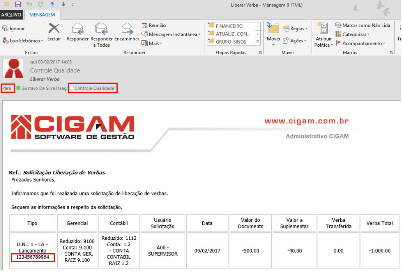Select GRUPO-SINOS quick step
The height and width of the screenshot is (272, 403).
231,42
